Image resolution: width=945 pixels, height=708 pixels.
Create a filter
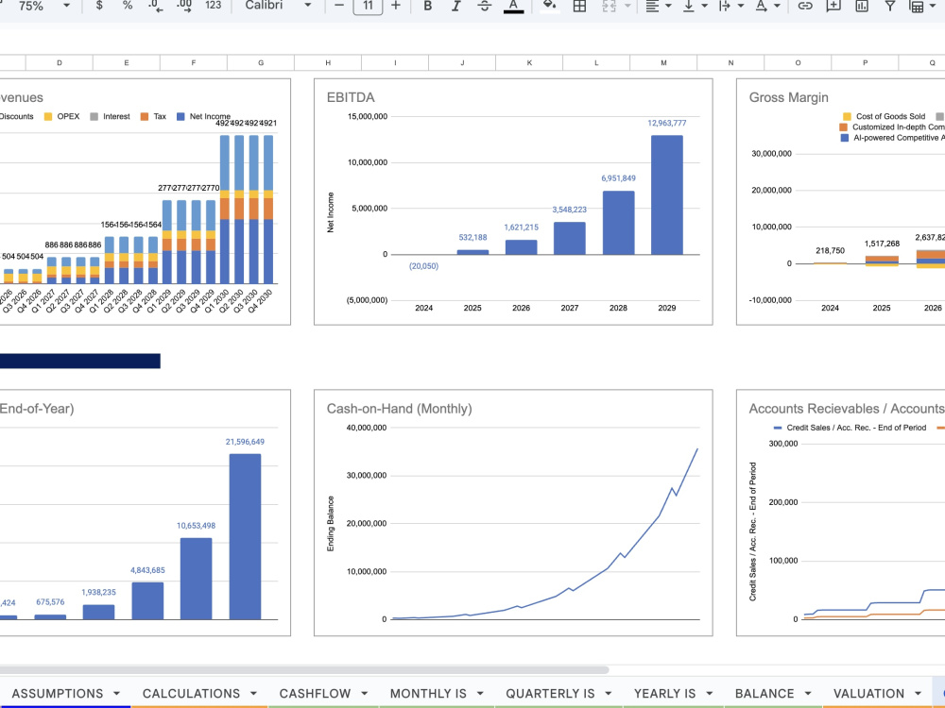889,6
